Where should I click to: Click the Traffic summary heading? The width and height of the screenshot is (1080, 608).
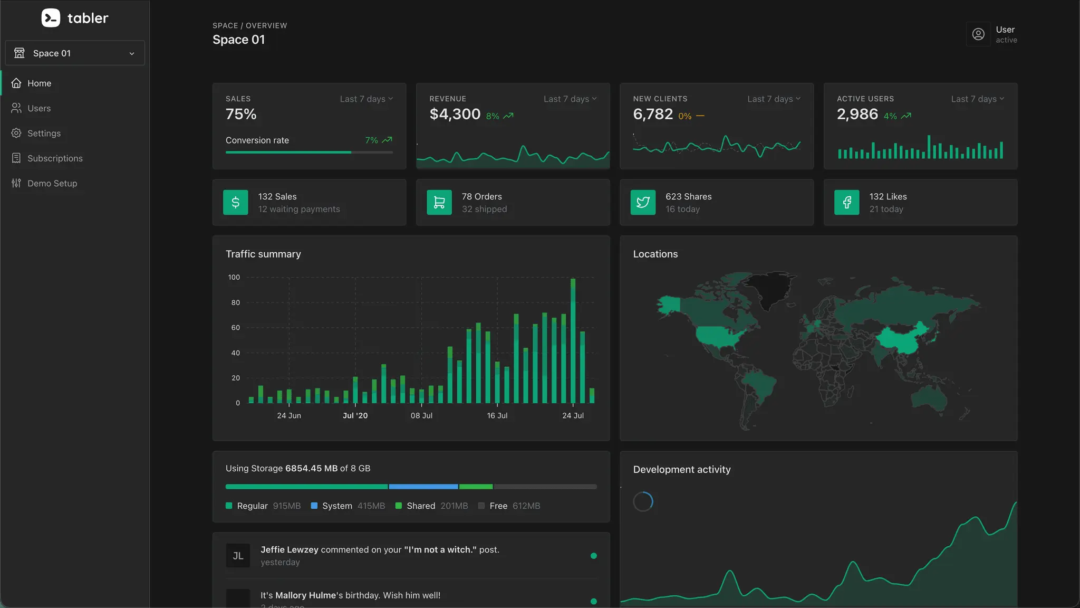point(263,254)
